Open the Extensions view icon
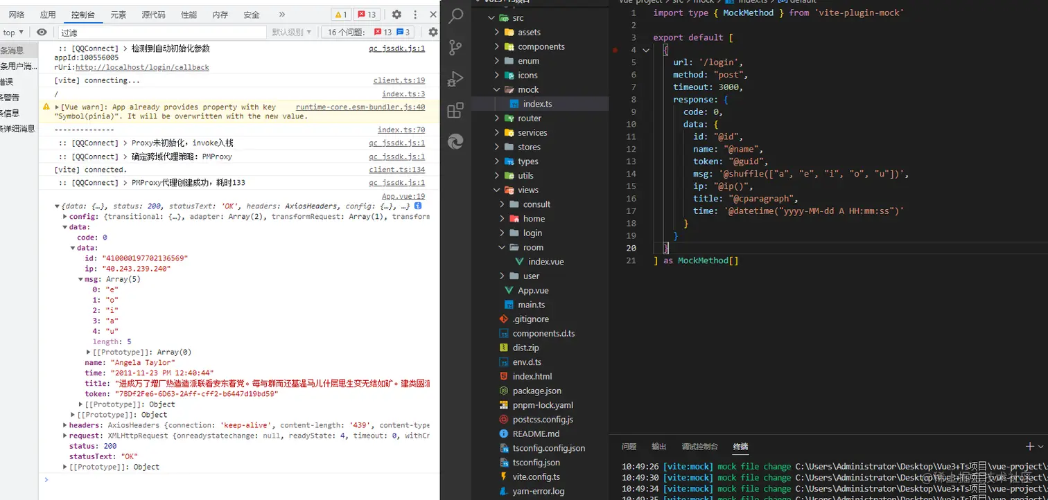Viewport: 1048px width, 500px height. tap(455, 110)
